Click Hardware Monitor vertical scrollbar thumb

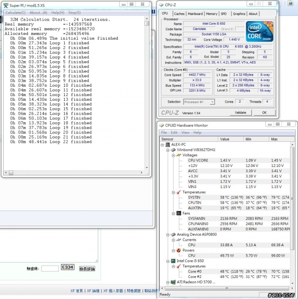click(x=292, y=198)
